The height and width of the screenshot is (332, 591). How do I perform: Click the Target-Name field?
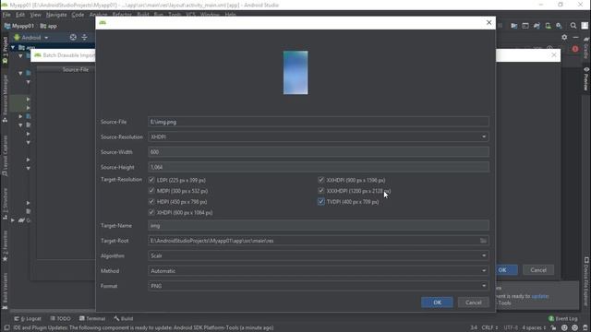319,225
